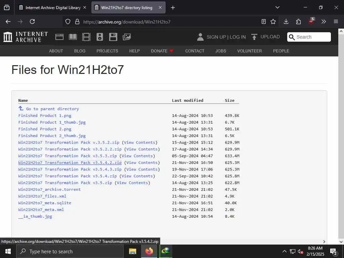Open the Firefox View icon in tab bar
Viewport: 344px width, 258px height.
point(7,8)
